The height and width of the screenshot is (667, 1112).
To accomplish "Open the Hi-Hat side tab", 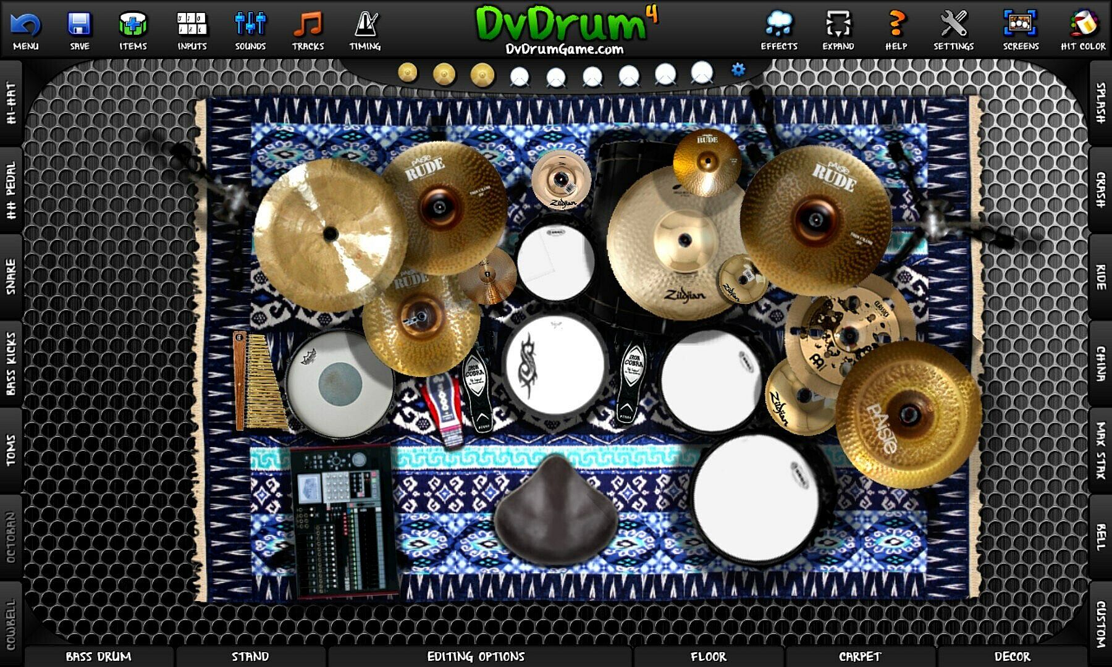I will point(11,103).
